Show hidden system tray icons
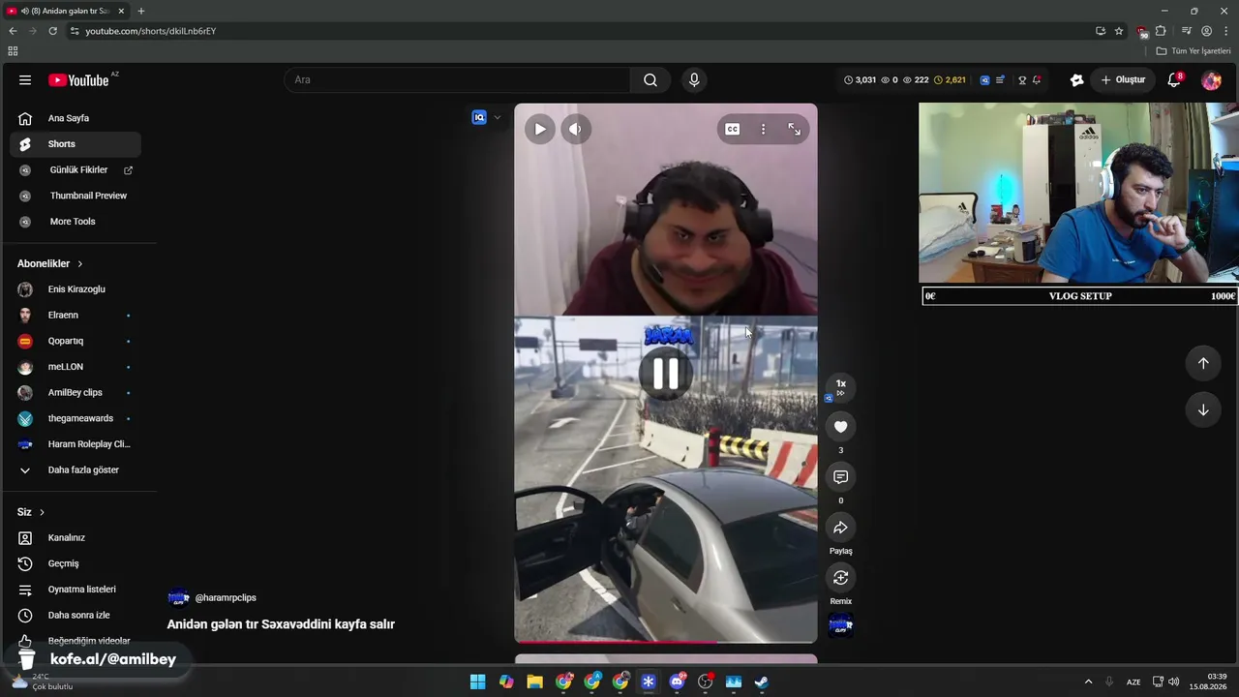Viewport: 1239px width, 697px height. tap(1088, 682)
